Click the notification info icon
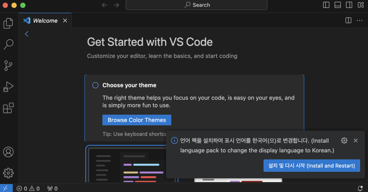Viewport: 368px width, 192px height. [x=174, y=140]
